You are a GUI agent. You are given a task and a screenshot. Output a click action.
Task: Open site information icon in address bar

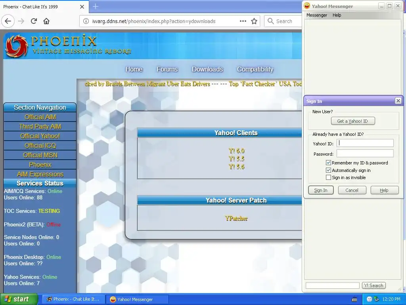[86, 21]
